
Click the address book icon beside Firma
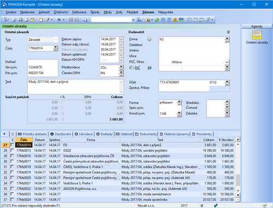(149, 39)
